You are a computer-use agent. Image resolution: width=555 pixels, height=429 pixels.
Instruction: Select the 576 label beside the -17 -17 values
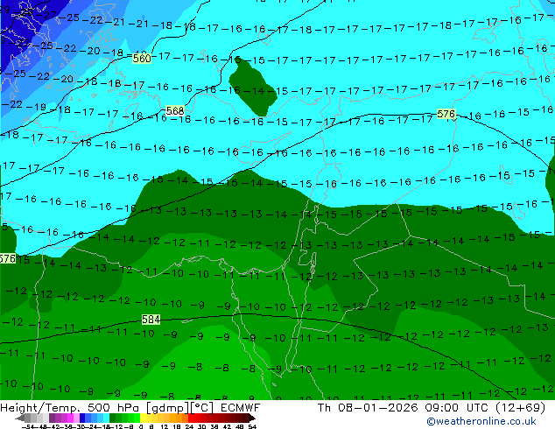[x=446, y=114]
